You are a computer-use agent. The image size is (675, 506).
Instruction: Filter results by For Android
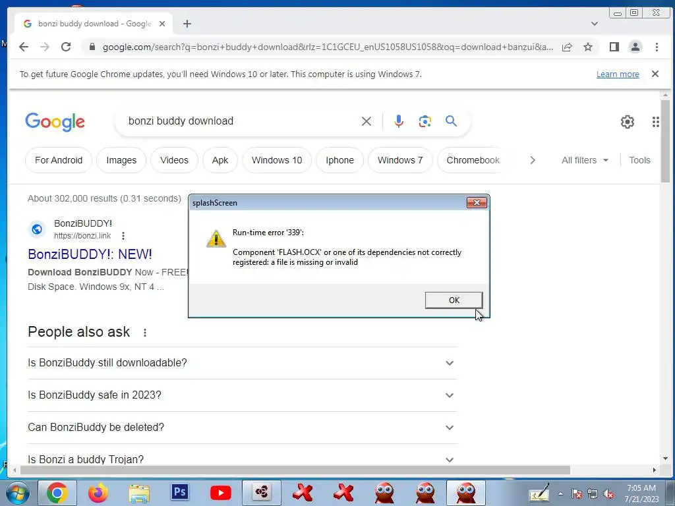point(59,160)
